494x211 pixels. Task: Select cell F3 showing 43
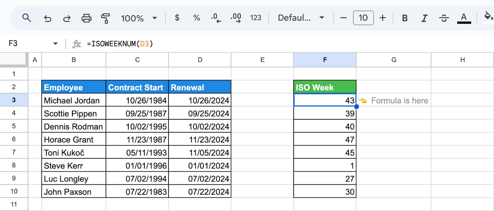[325, 100]
